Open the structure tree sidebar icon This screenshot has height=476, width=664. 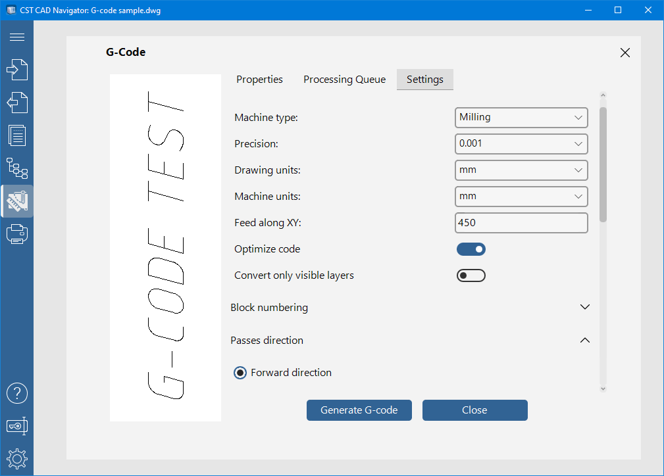pos(17,168)
